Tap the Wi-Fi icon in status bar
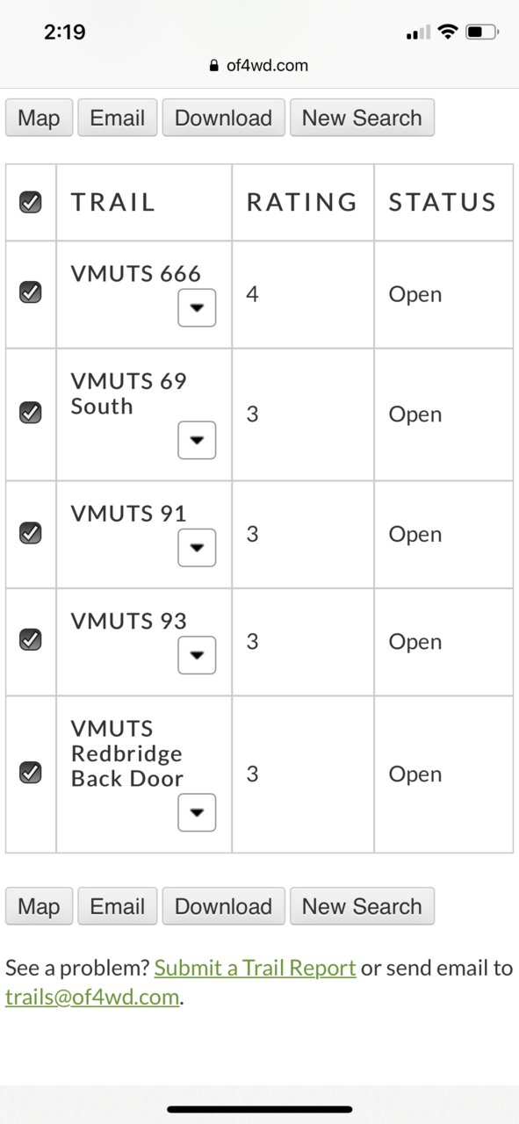Image resolution: width=519 pixels, height=1124 pixels. (448, 32)
